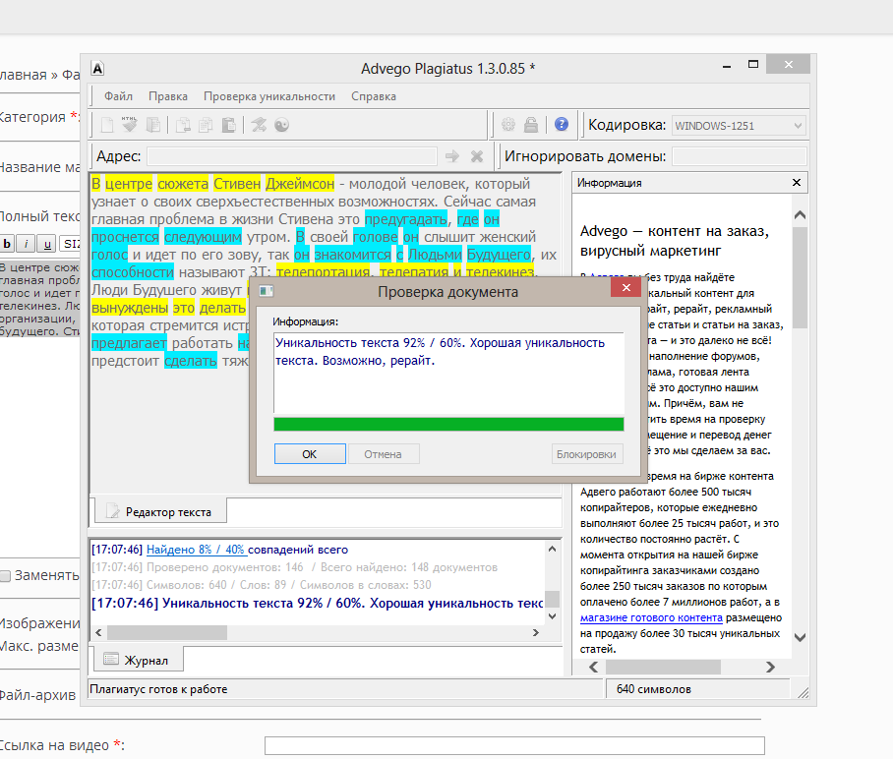Click the window resize grip in status bar

coord(803,692)
